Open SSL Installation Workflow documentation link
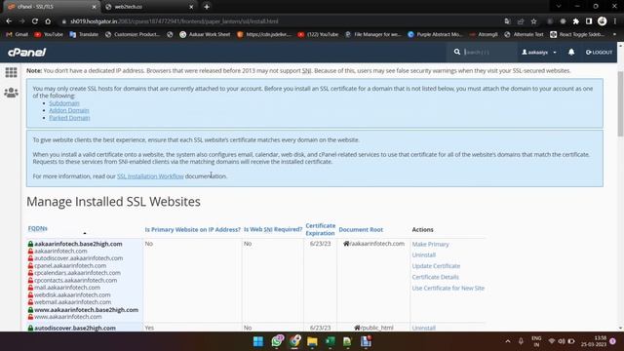Screen dimensions: 624x351 [150, 175]
